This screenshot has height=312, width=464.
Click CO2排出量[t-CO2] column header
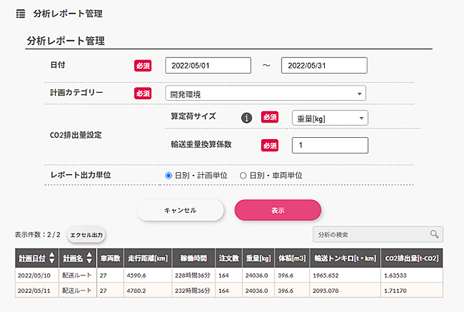tap(412, 258)
